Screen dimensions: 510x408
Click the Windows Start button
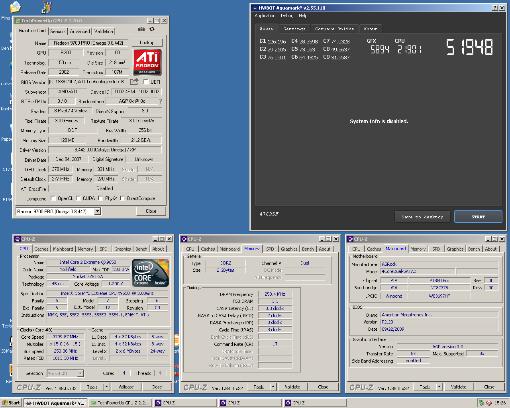tap(11, 403)
